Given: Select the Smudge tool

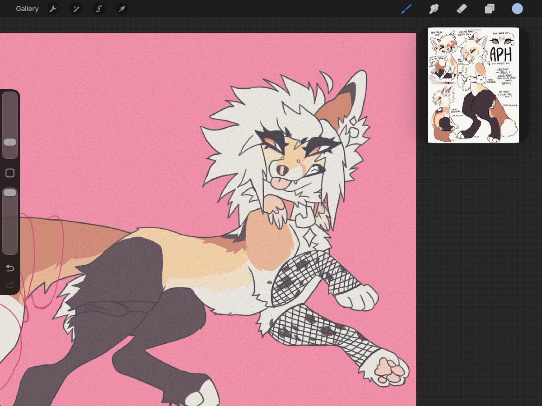Looking at the screenshot, I should click(434, 9).
